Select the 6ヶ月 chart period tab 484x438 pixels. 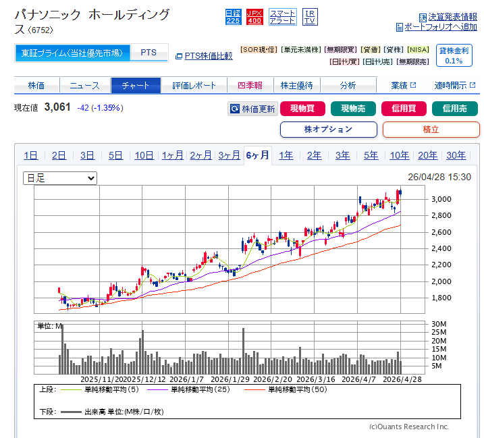click(258, 155)
